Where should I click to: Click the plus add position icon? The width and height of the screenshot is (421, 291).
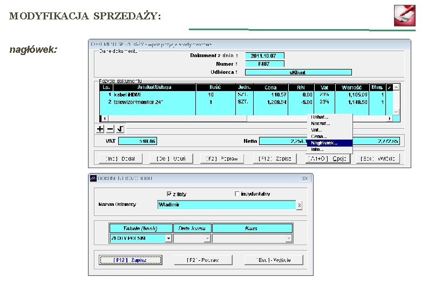click(100, 129)
